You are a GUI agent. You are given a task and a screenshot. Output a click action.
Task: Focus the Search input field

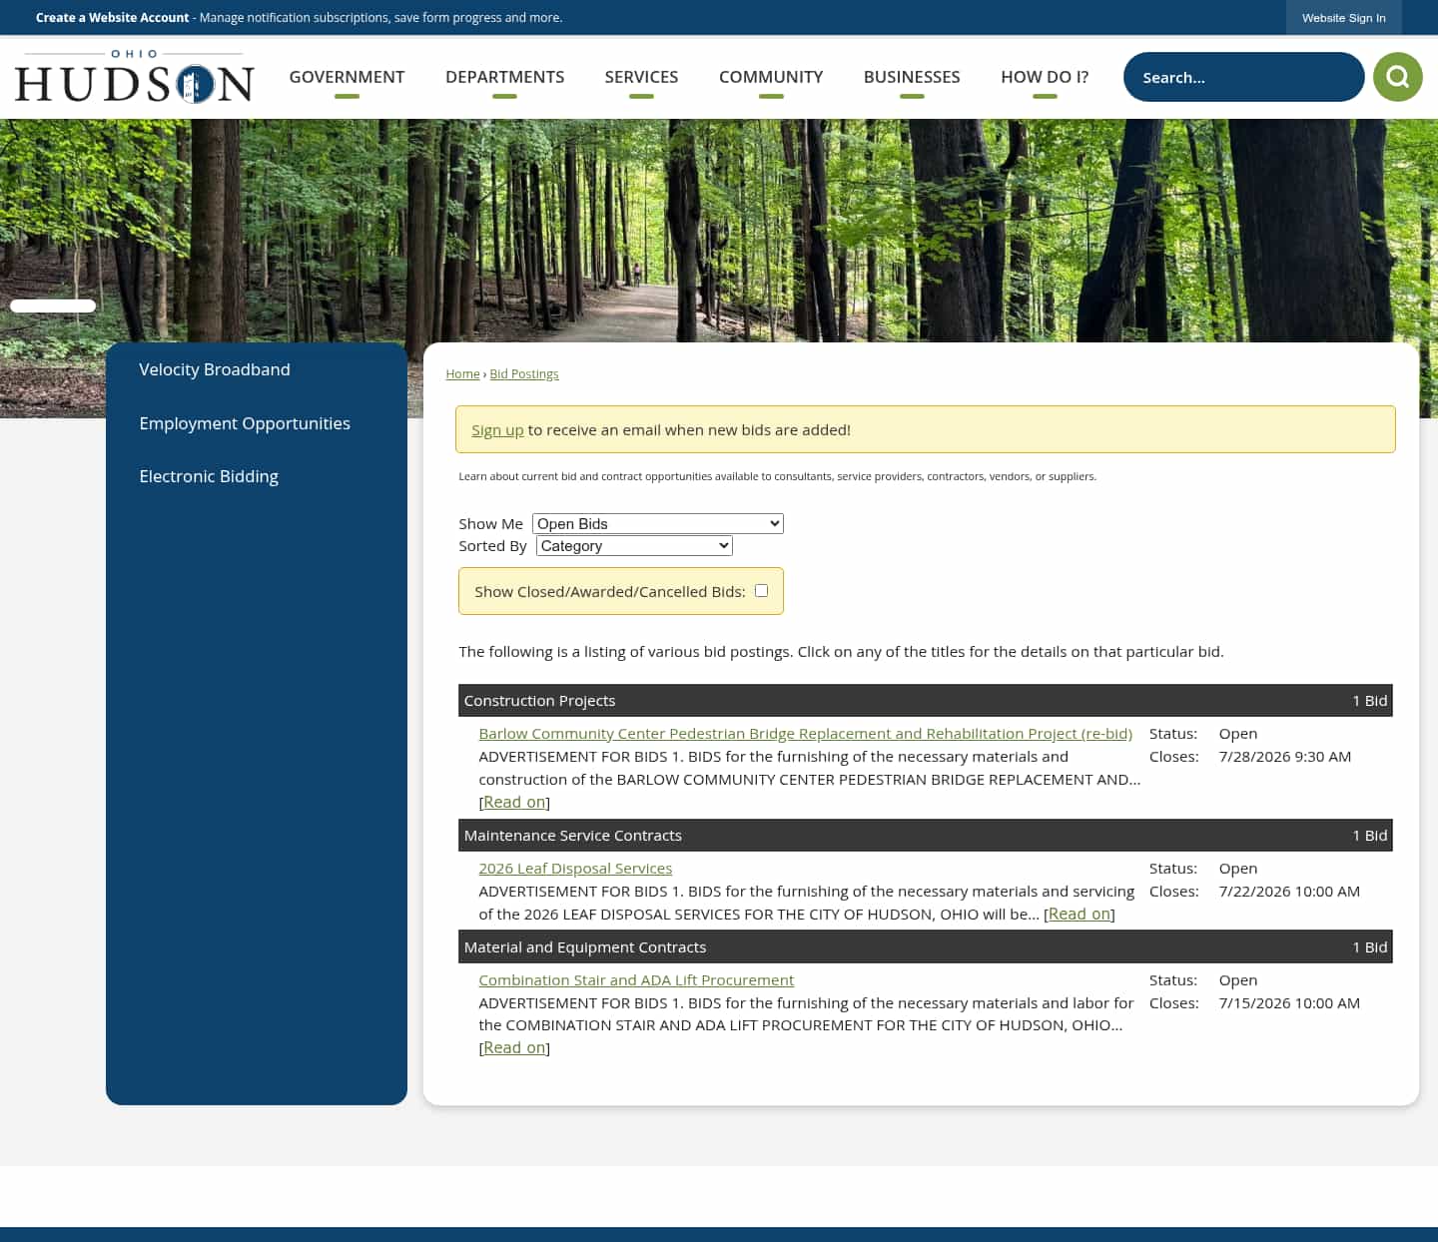click(x=1243, y=77)
